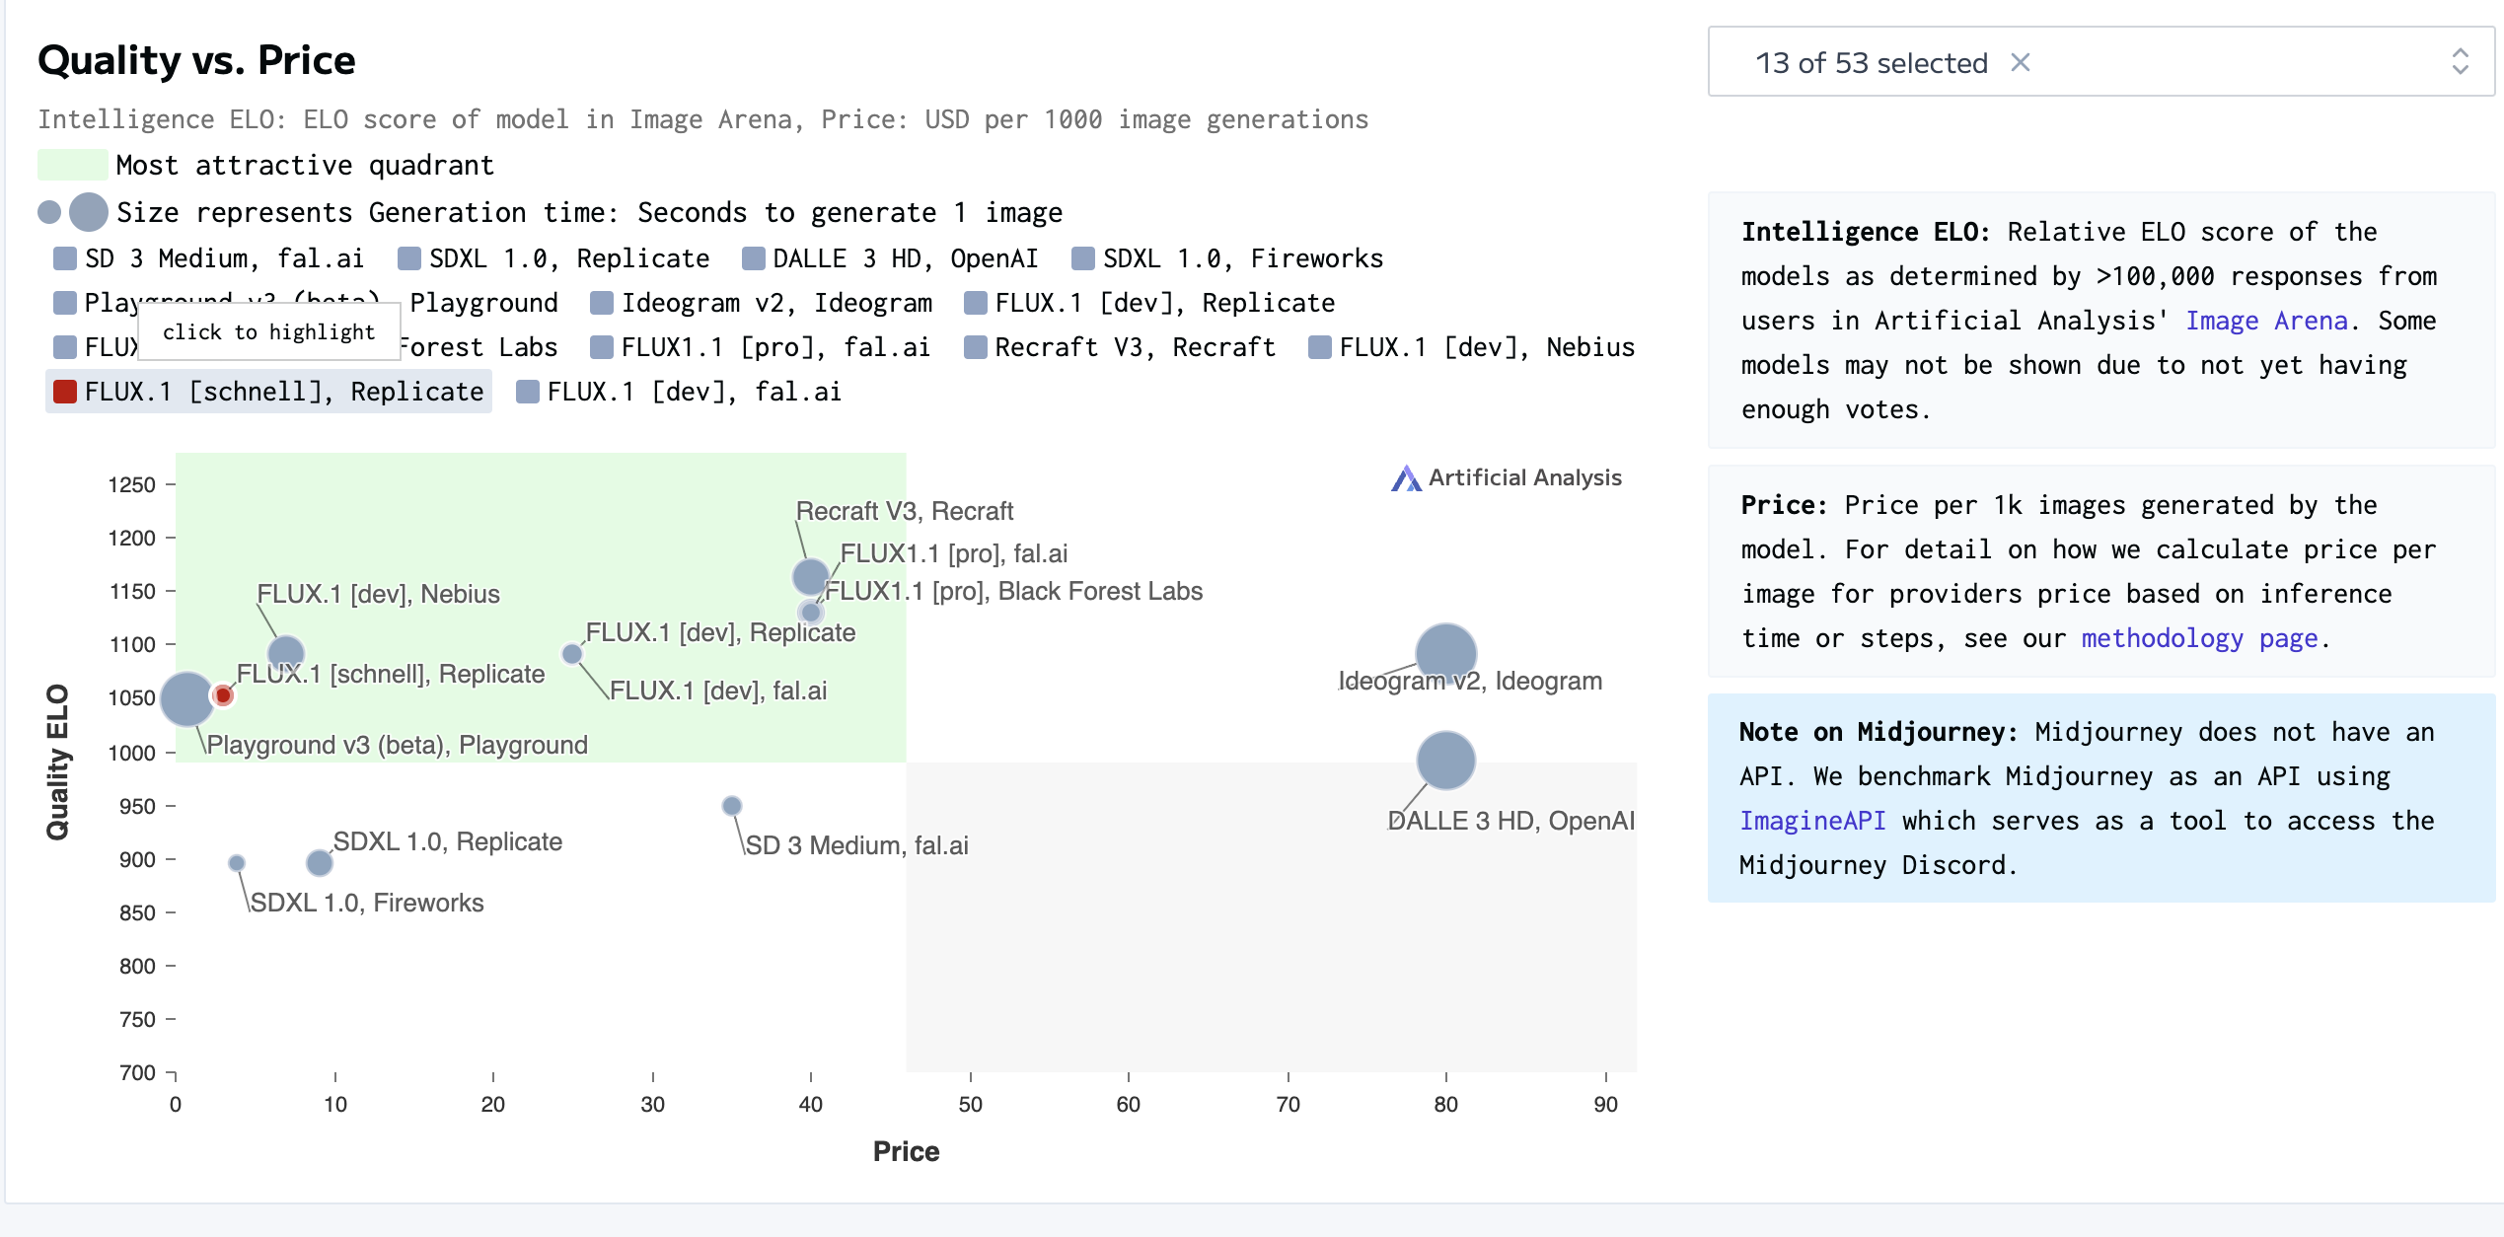2504x1237 pixels.
Task: Clear the 13 of 53 selected filter
Action: pyautogui.click(x=2020, y=63)
